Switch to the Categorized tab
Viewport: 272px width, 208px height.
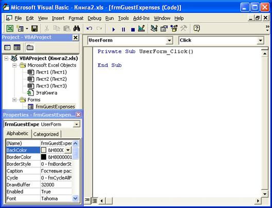[46, 134]
